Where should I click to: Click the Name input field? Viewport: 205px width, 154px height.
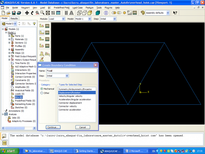click(x=72, y=71)
